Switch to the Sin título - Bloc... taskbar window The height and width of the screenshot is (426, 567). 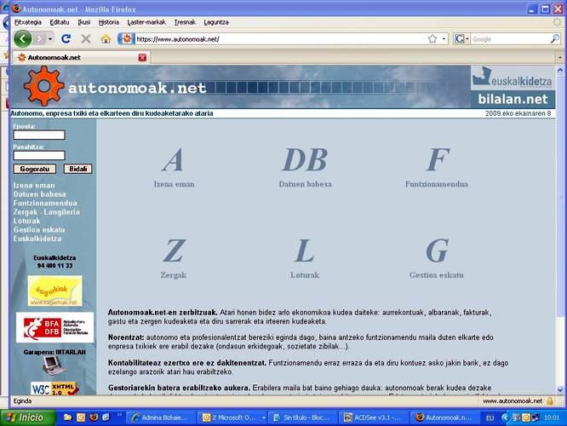pos(302,417)
